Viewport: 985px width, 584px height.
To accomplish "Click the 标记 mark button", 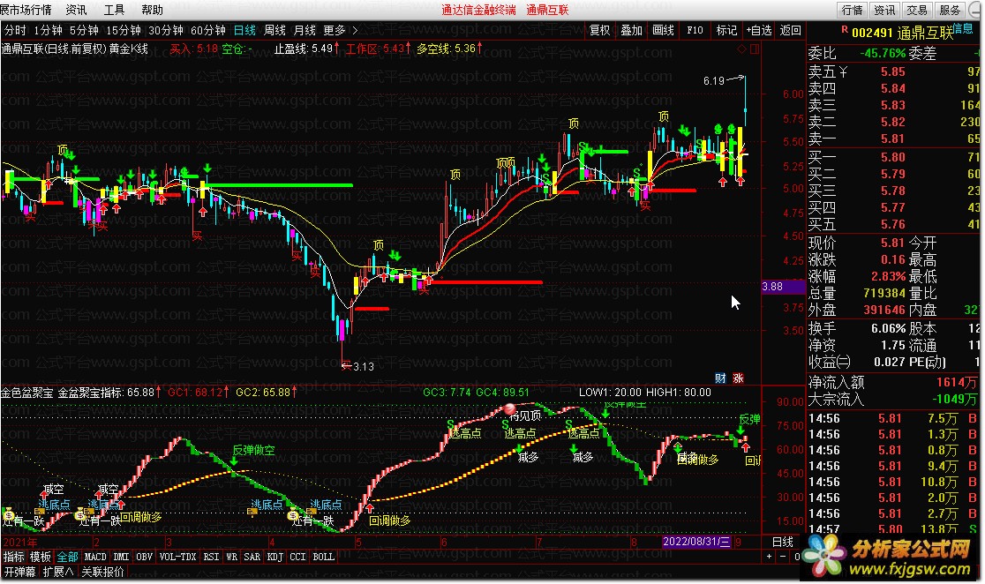I will (x=726, y=30).
